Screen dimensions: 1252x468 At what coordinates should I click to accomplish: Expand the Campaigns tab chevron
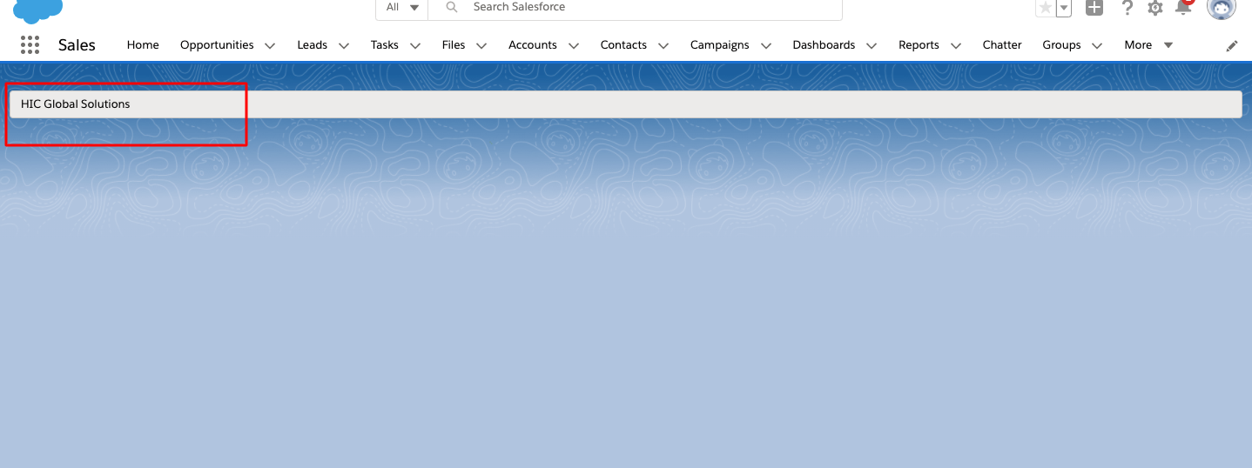point(765,46)
